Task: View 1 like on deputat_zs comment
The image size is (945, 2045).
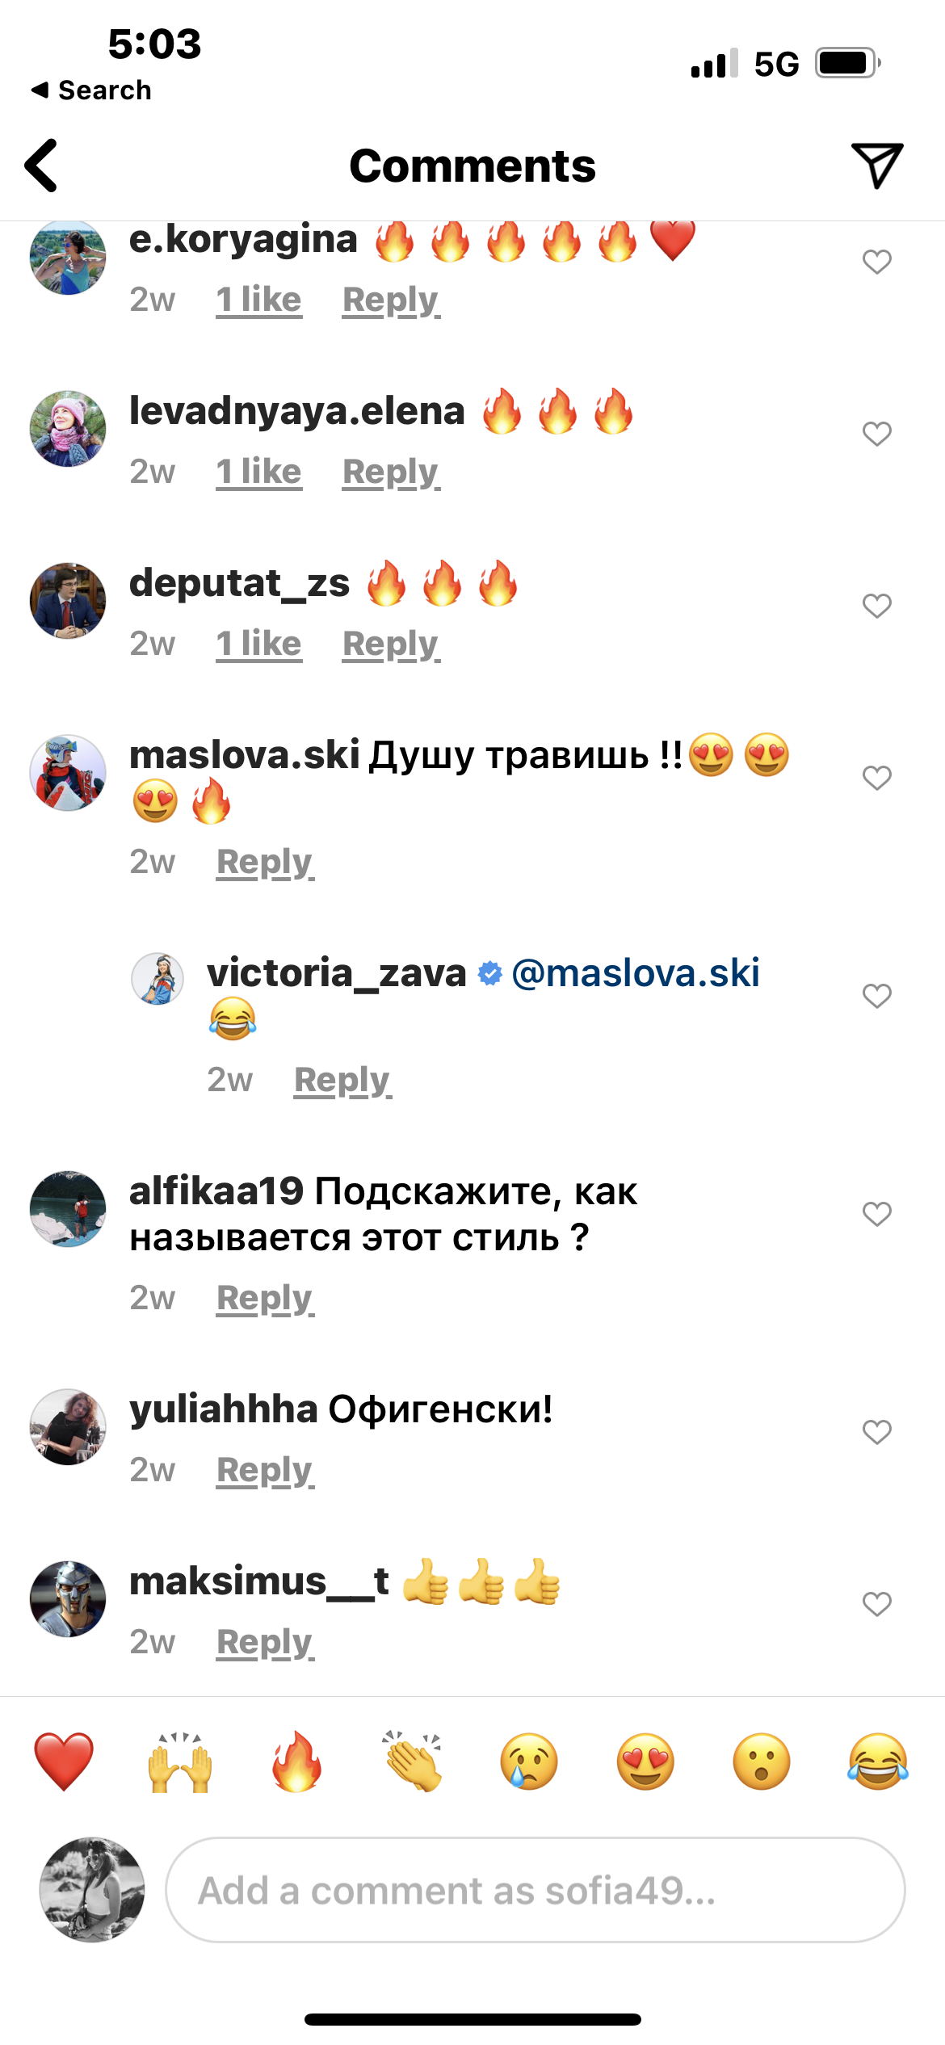Action: pos(259,644)
